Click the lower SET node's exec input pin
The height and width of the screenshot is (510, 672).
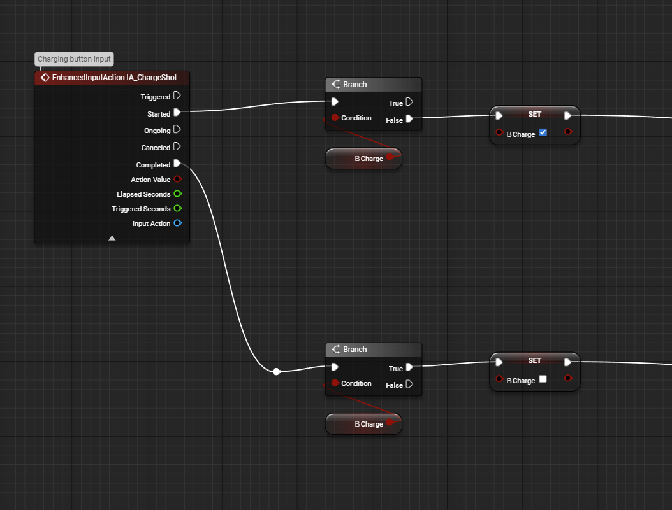[499, 362]
